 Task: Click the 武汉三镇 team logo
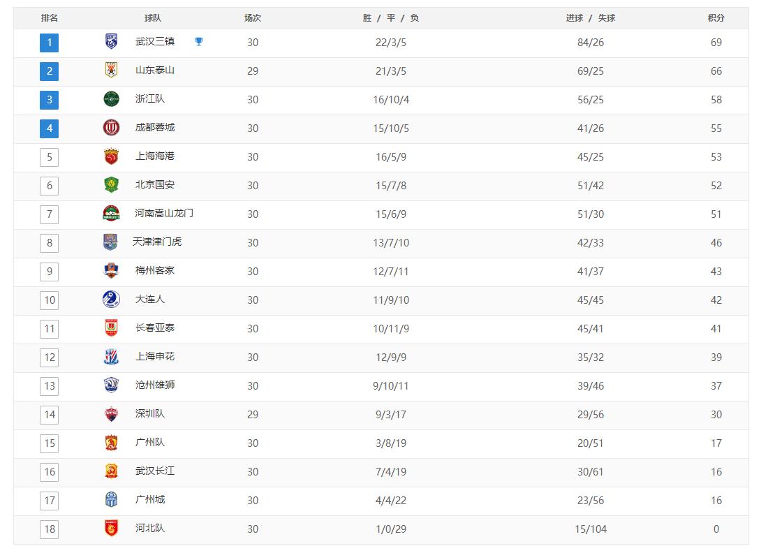click(x=111, y=42)
